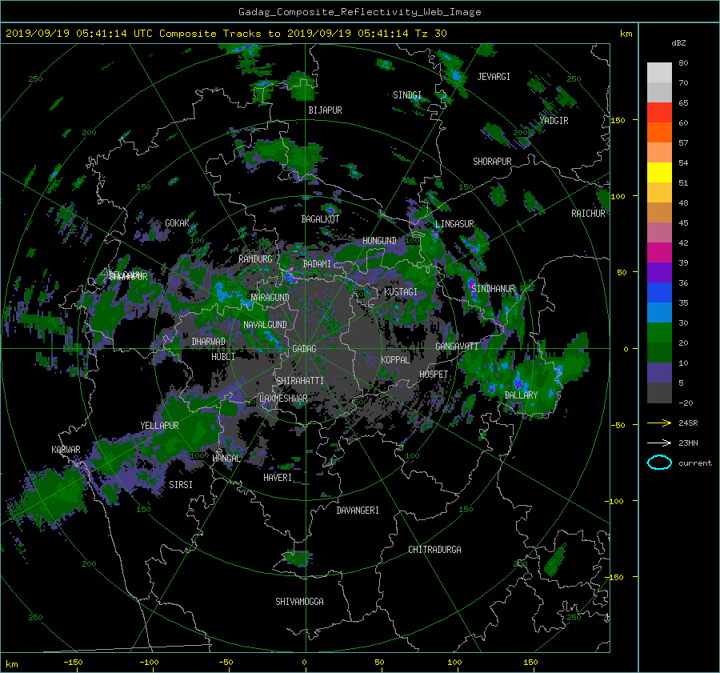Click the storm cell over Ballary
This screenshot has height=673, width=720.
[519, 383]
